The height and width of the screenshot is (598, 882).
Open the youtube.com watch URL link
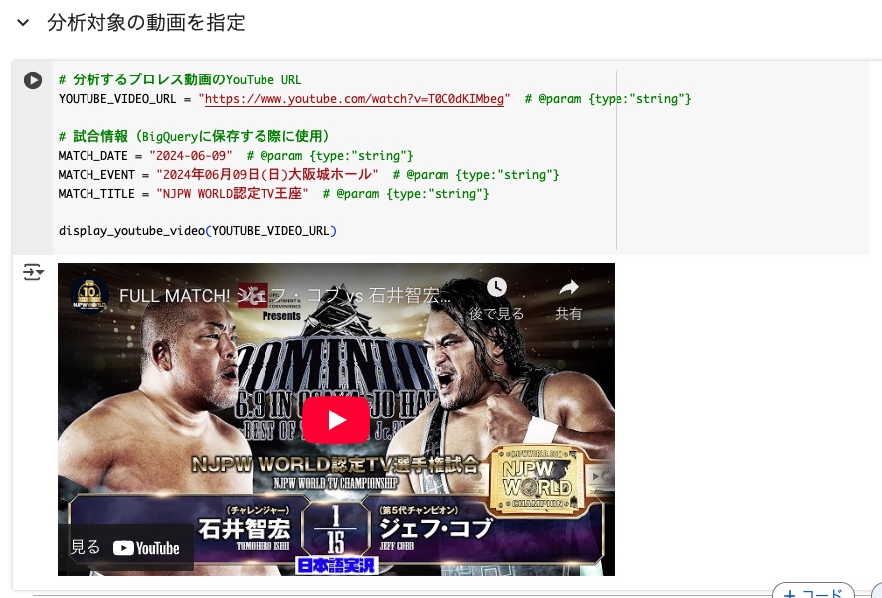354,99
